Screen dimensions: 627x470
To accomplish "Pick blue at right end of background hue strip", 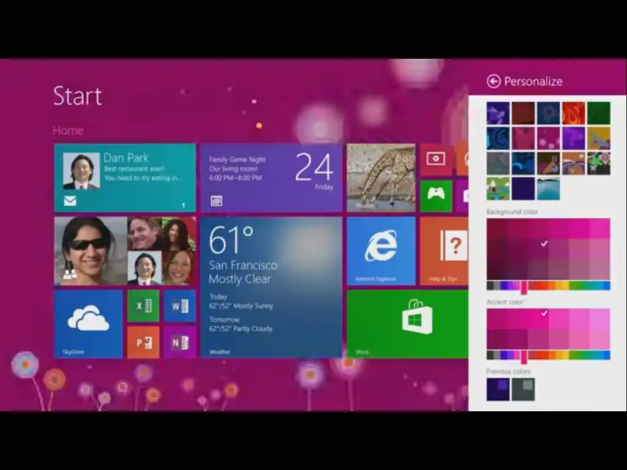I will click(607, 285).
